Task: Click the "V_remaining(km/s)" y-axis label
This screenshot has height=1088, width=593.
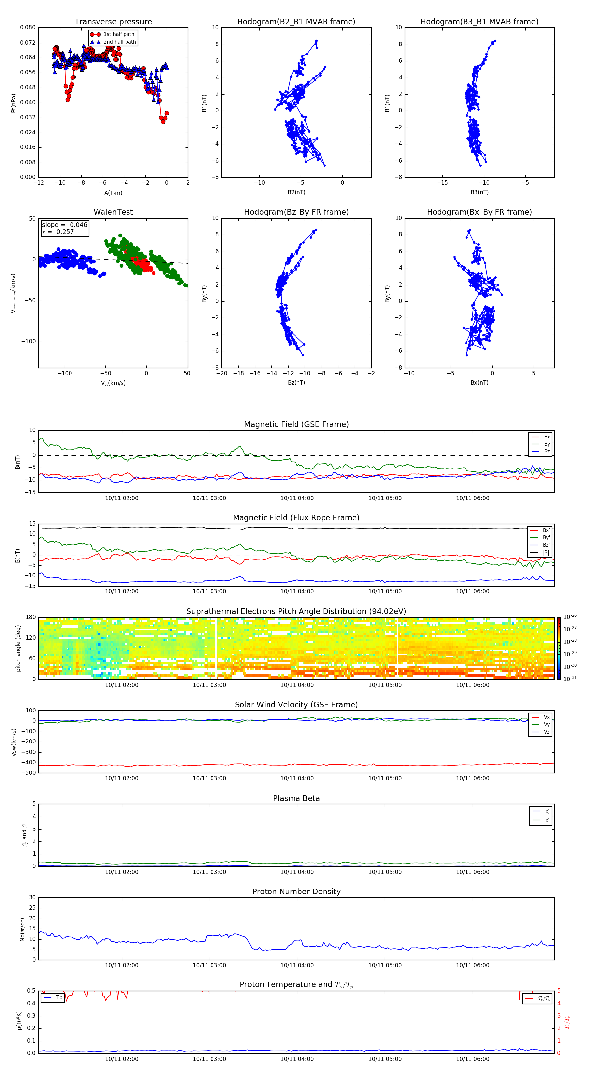Action: point(13,293)
